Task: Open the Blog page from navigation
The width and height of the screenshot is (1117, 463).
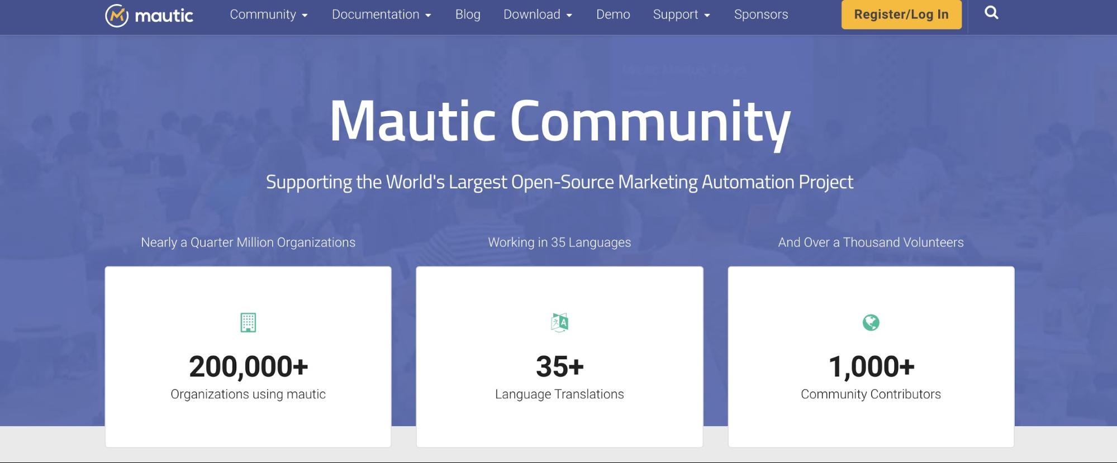Action: pos(468,15)
